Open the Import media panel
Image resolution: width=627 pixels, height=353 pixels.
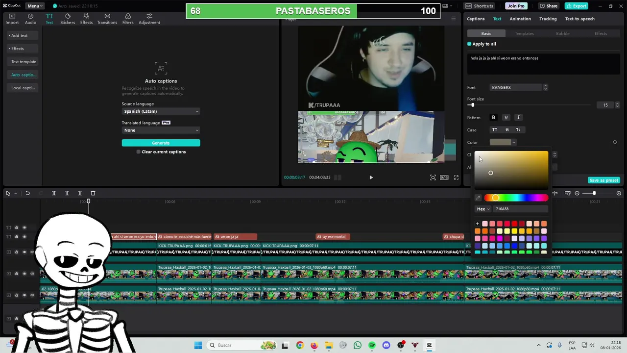coord(12,19)
